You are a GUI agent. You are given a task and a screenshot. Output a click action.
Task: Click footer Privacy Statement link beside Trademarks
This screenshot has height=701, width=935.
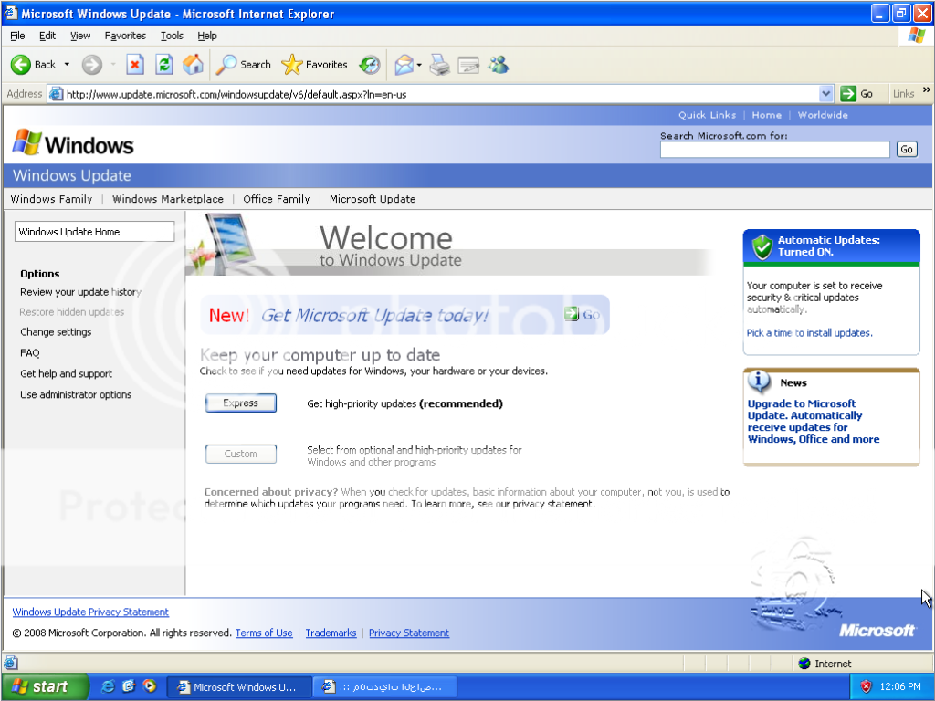pyautogui.click(x=409, y=633)
